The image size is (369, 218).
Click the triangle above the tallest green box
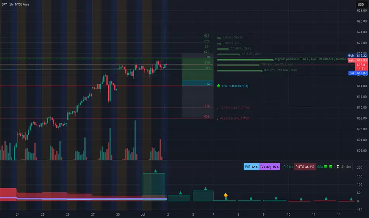(x=155, y=171)
